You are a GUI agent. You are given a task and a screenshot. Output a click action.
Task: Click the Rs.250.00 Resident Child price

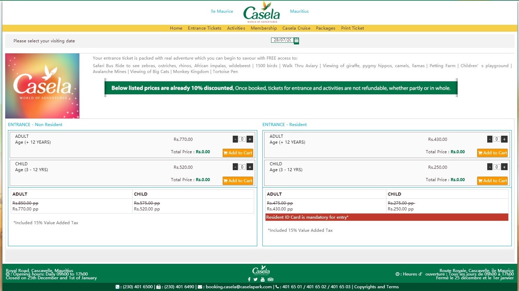438,167
